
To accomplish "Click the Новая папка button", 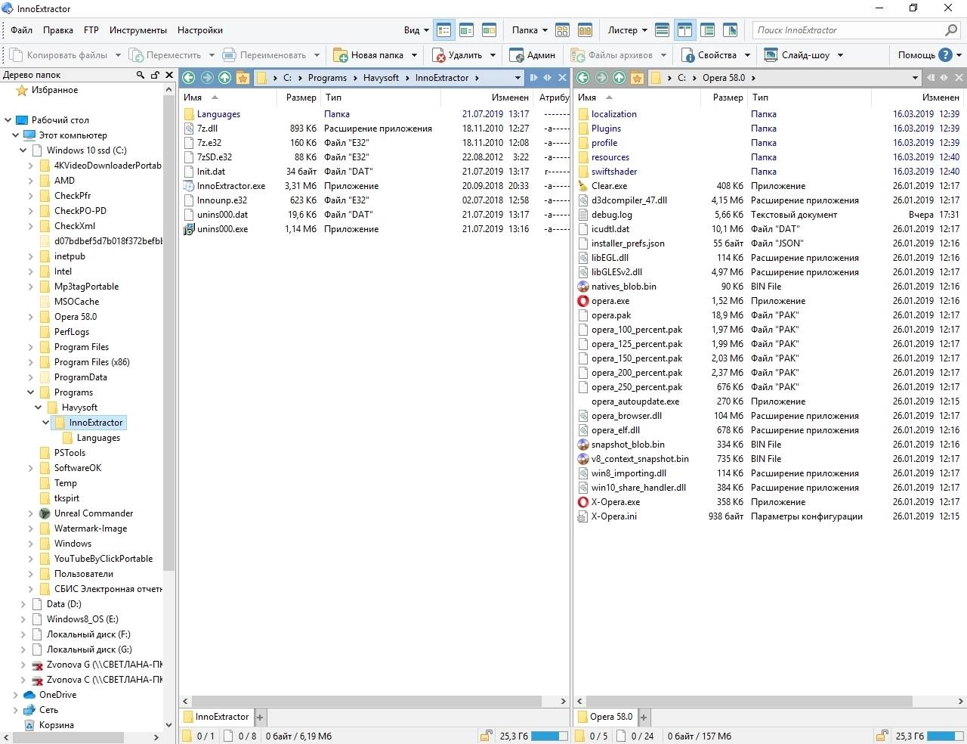I will click(x=369, y=54).
